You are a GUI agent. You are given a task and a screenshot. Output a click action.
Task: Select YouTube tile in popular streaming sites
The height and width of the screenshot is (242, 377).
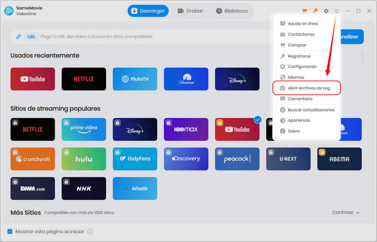point(238,130)
